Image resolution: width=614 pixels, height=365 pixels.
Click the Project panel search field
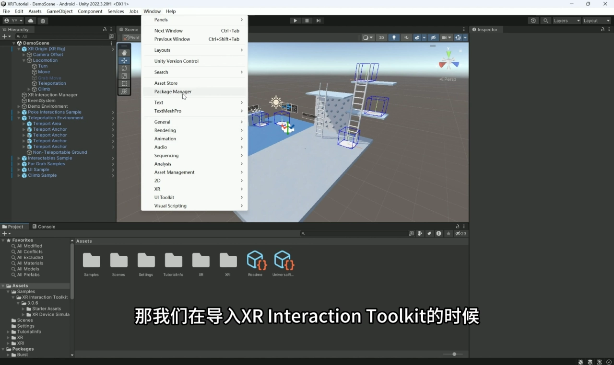[x=354, y=234]
